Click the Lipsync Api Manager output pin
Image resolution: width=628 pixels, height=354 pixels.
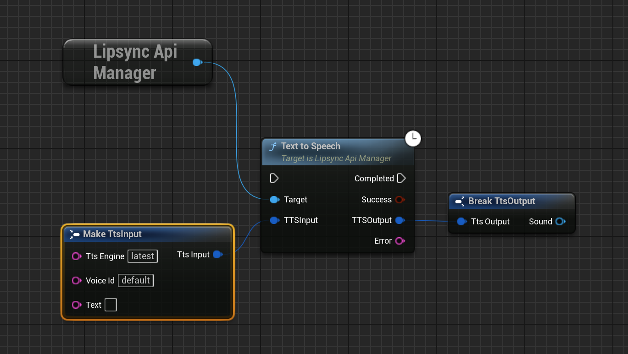coord(197,62)
